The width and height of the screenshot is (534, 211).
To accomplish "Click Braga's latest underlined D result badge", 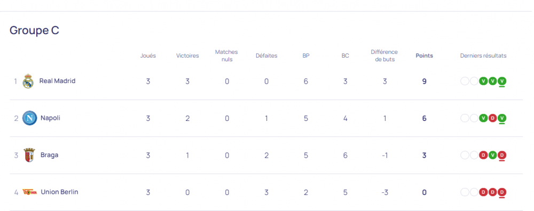I will (x=502, y=155).
